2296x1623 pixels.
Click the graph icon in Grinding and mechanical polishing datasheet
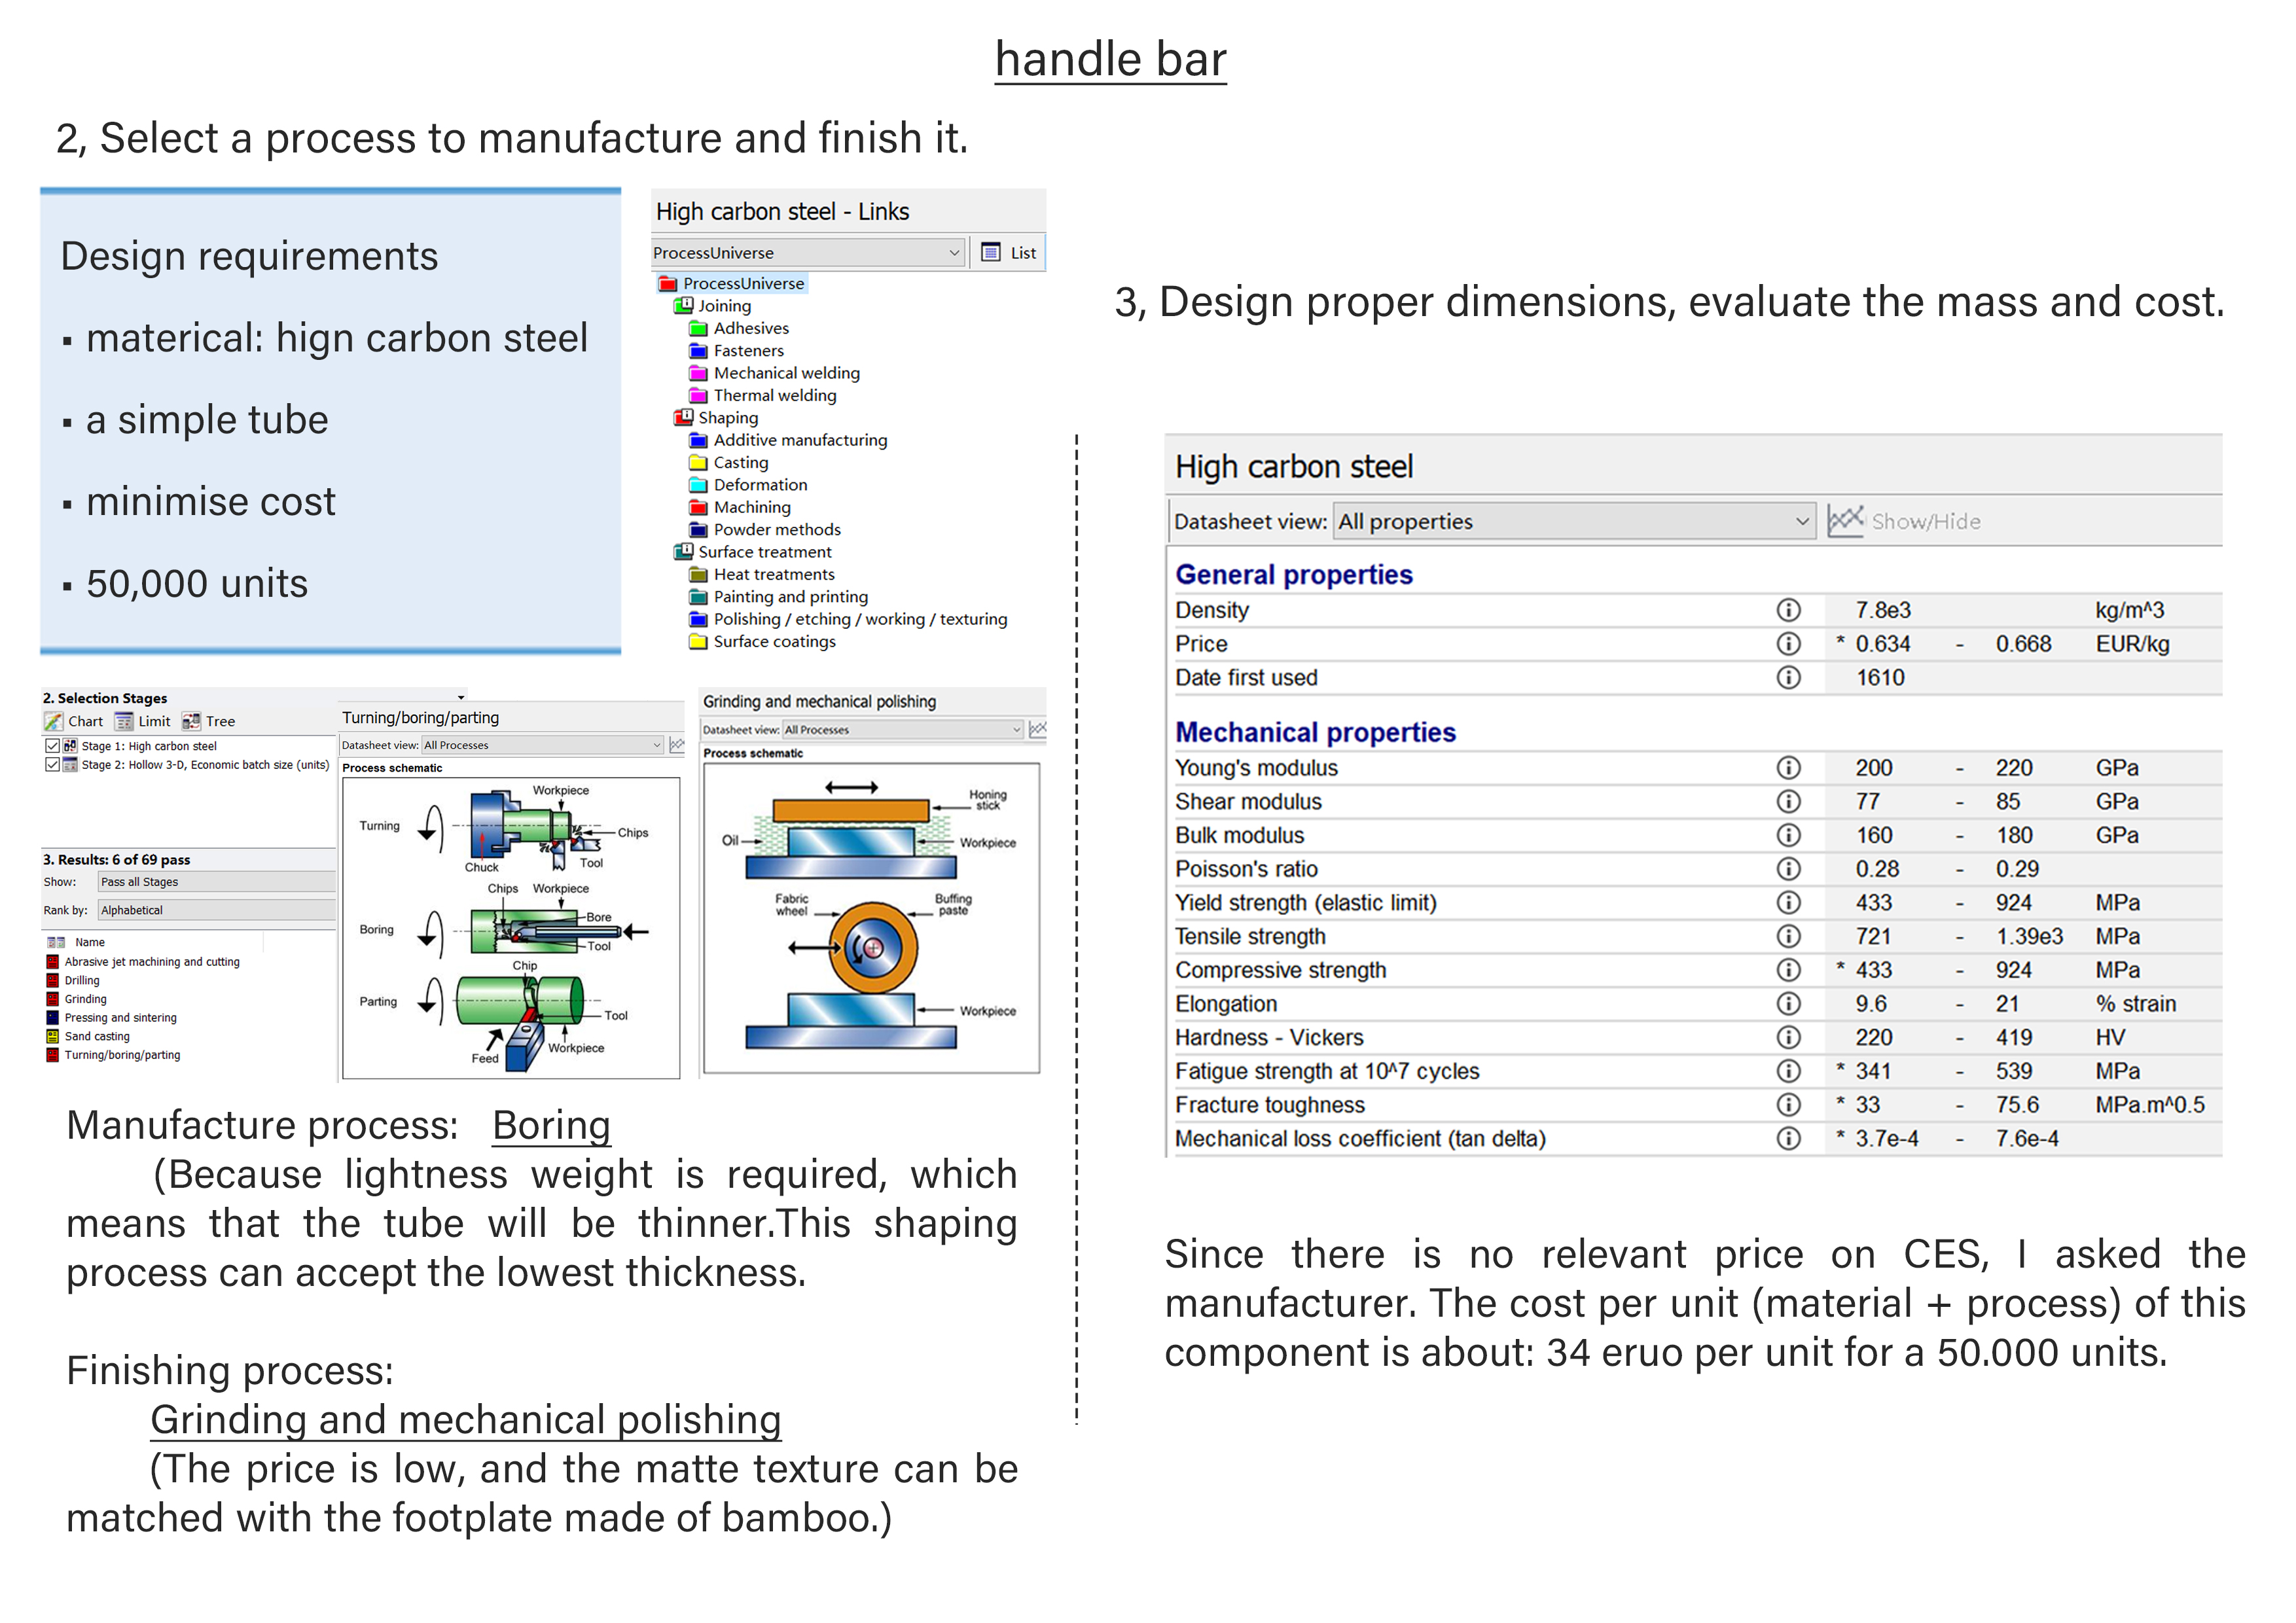(1038, 729)
